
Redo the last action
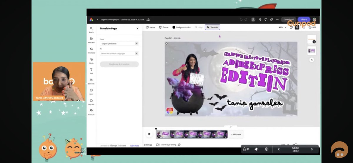coord(246,20)
